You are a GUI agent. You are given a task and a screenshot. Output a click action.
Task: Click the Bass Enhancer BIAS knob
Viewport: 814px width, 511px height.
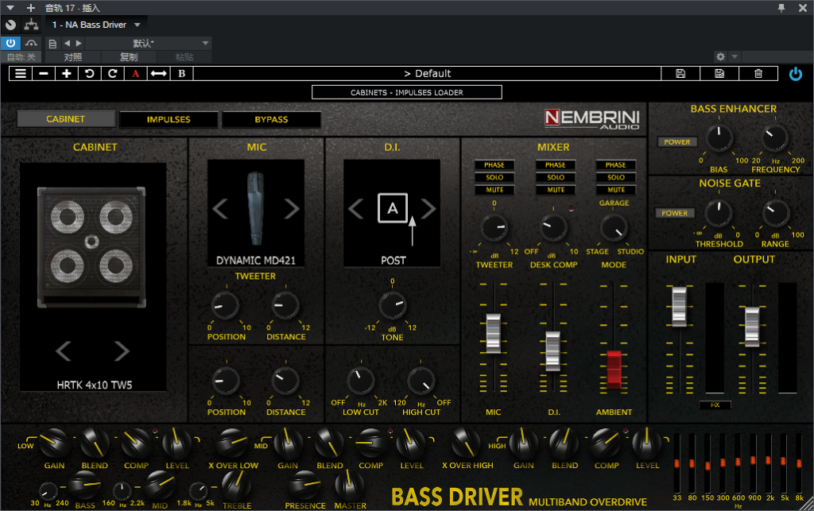click(719, 137)
